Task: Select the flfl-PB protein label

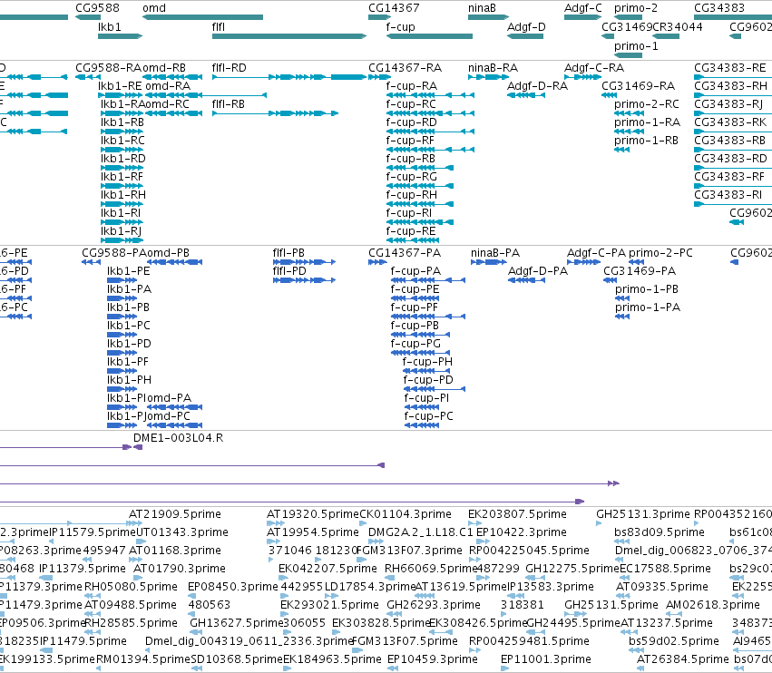Action: [288, 252]
